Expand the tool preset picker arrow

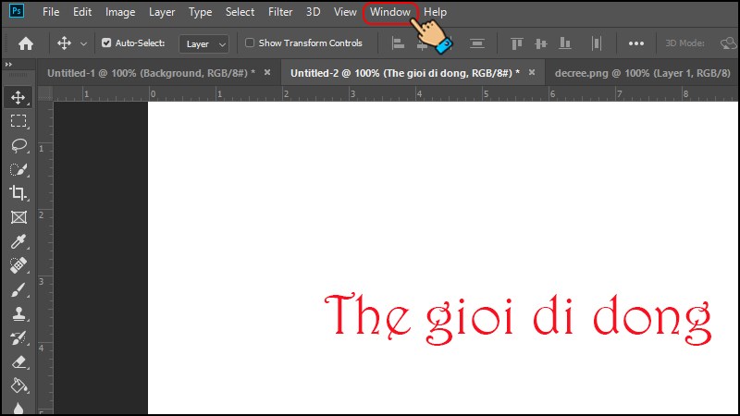point(83,43)
